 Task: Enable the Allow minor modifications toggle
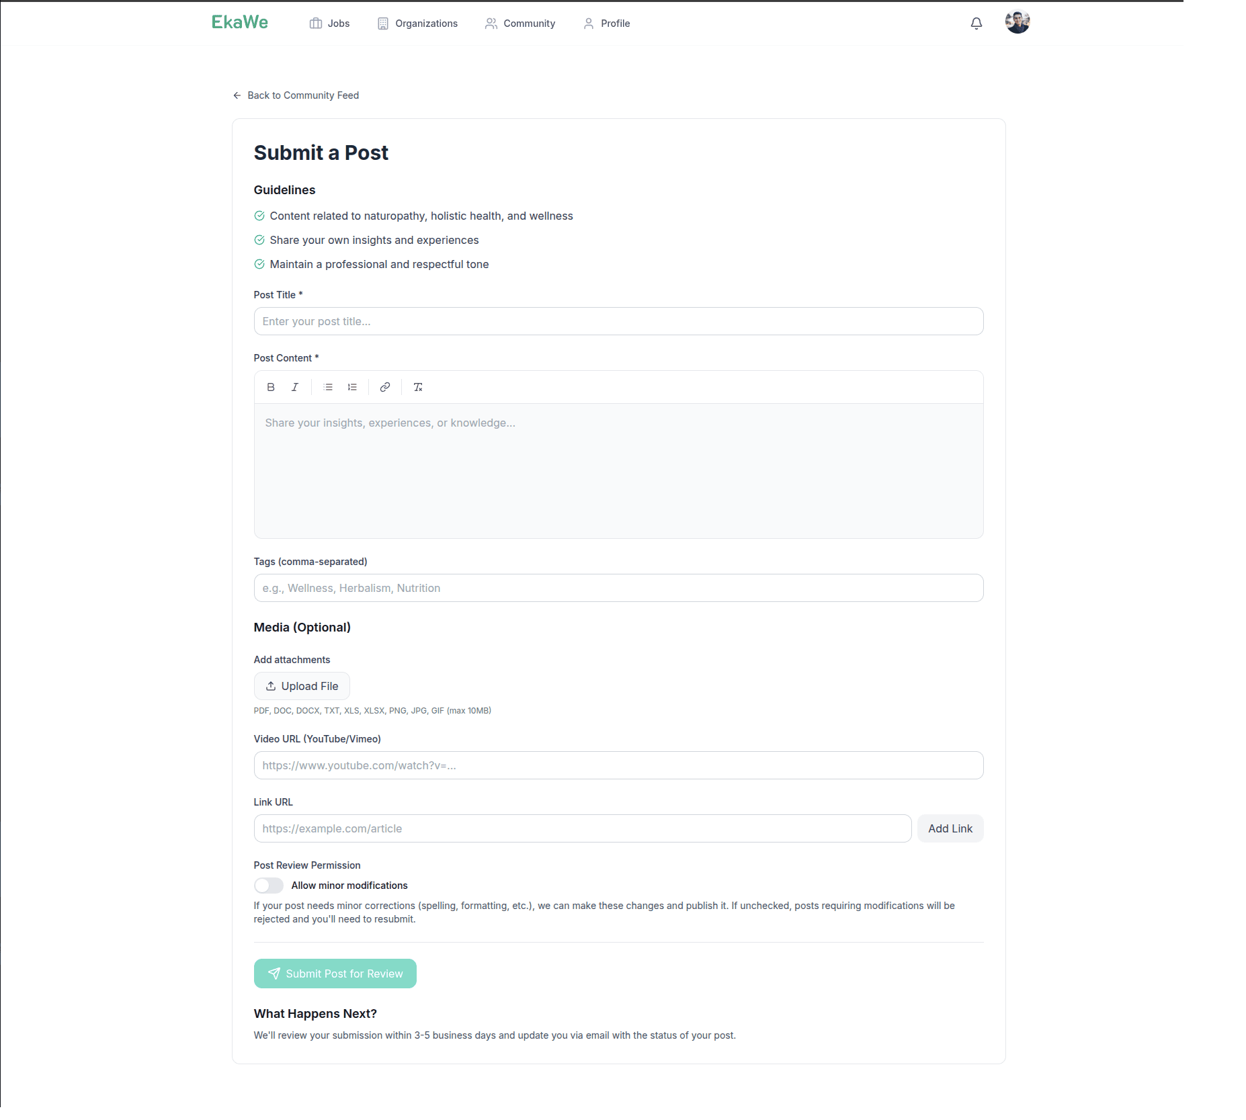point(268,886)
